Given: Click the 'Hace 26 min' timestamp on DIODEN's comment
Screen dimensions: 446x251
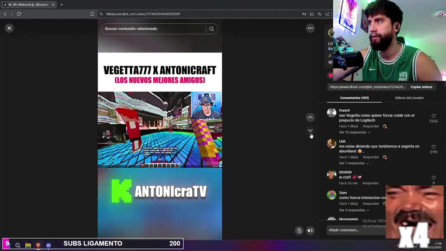Looking at the screenshot, I should [348, 183].
